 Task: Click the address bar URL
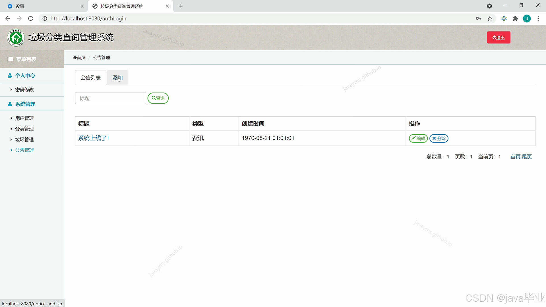(88, 18)
